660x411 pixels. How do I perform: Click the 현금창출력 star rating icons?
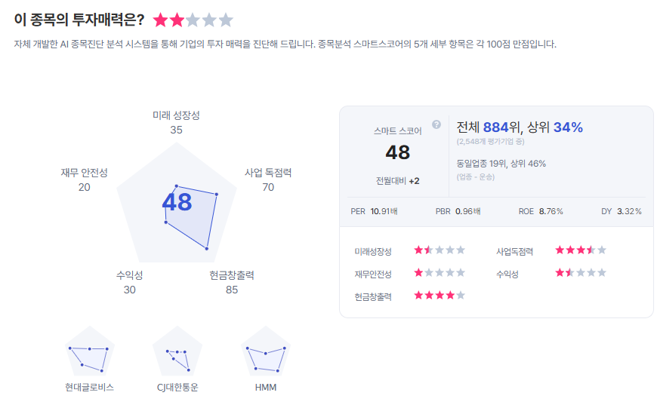point(439,296)
